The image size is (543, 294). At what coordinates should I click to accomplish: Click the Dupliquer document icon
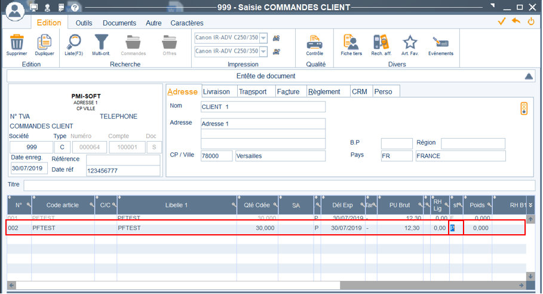coord(44,42)
